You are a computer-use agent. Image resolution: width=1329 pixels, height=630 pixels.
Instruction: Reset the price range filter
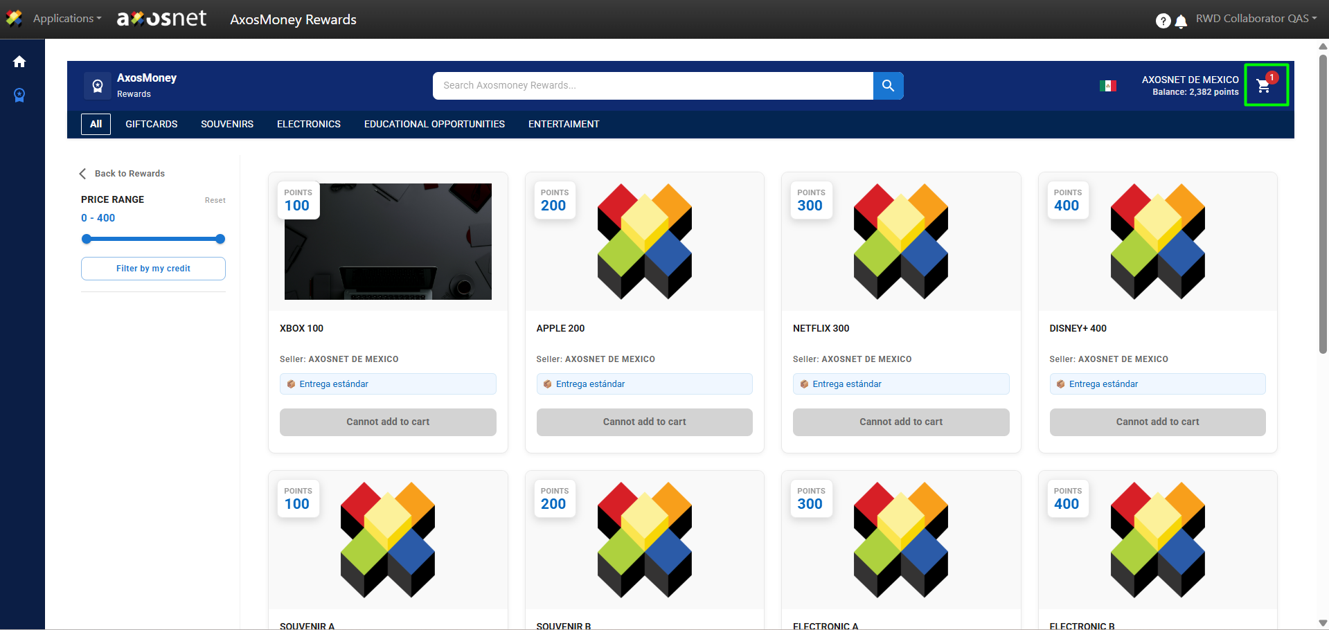[x=215, y=200]
